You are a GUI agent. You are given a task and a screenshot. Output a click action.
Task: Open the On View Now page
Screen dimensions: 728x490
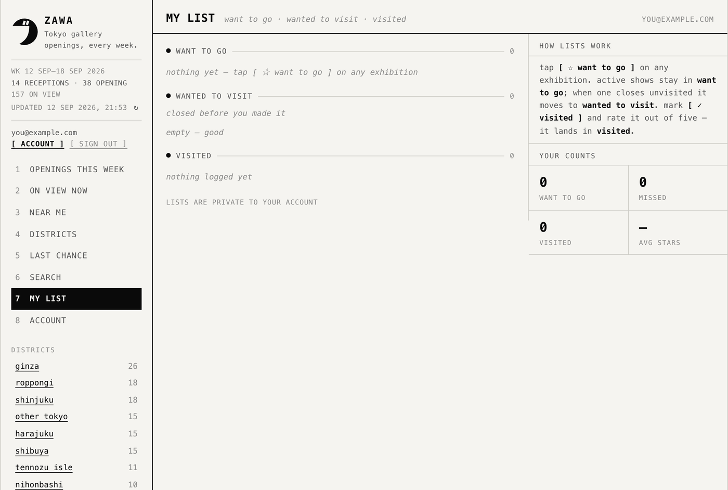(76, 191)
